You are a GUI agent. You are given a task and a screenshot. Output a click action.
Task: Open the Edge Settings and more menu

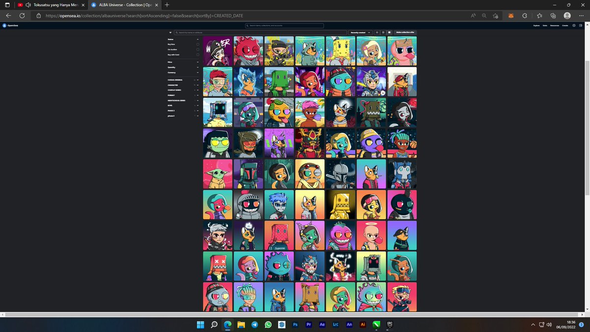click(581, 16)
